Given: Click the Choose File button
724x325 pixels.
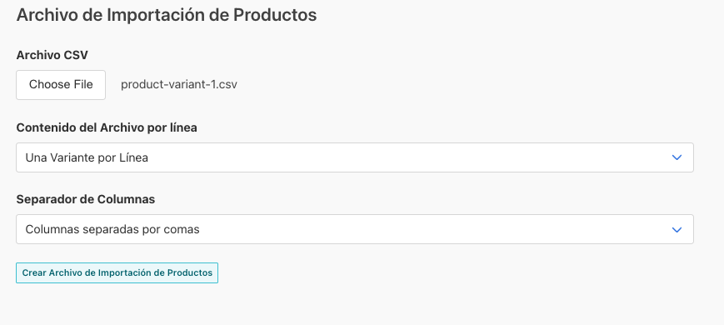Looking at the screenshot, I should (x=61, y=85).
